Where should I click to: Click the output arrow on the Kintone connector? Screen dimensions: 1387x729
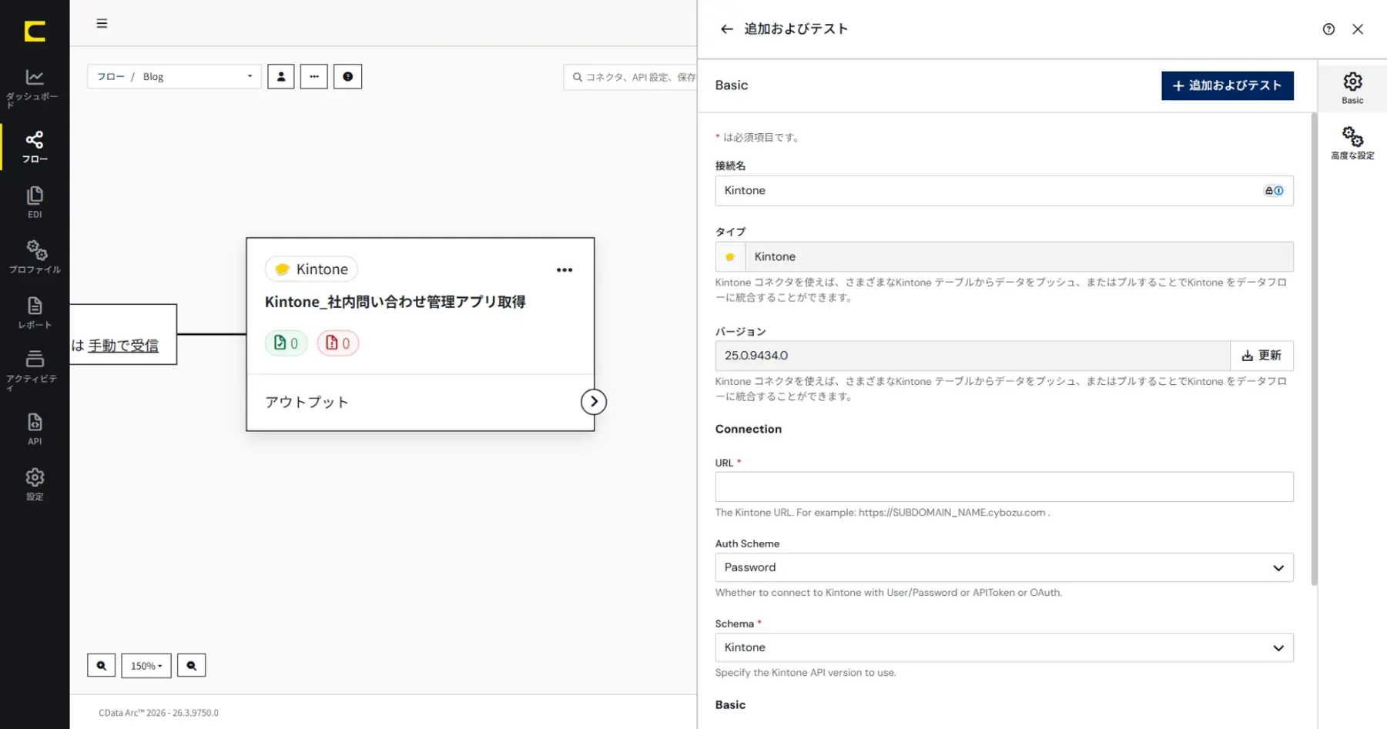pos(594,402)
